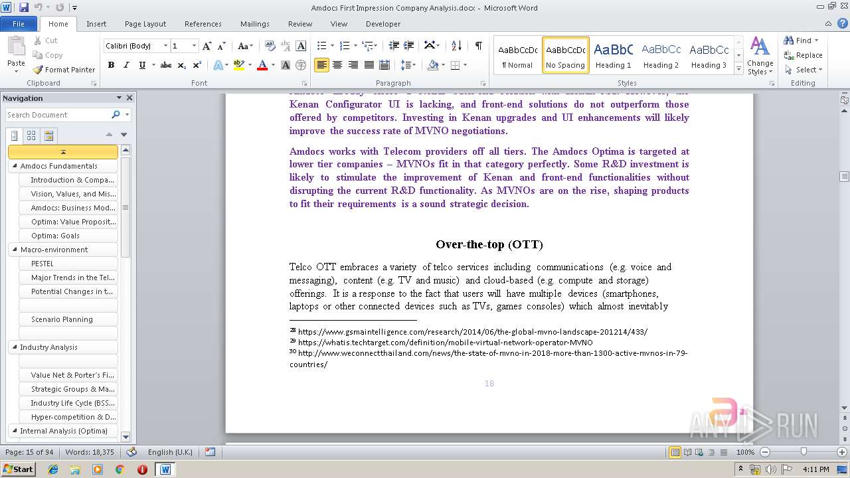Viewport: 850px width, 478px height.
Task: Click the Save icon in Quick Access
Action: click(24, 7)
